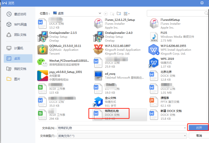Select the iTunes_12.6.1.25_Setup installer icon
209x143 pixels.
[98, 24]
